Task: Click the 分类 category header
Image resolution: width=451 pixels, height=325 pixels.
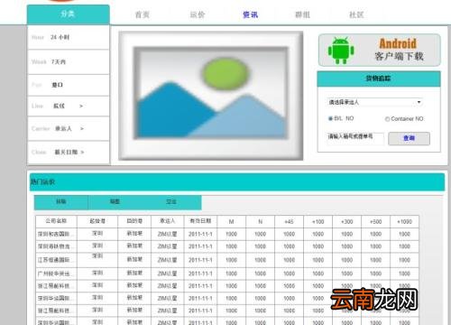Action: (x=69, y=14)
